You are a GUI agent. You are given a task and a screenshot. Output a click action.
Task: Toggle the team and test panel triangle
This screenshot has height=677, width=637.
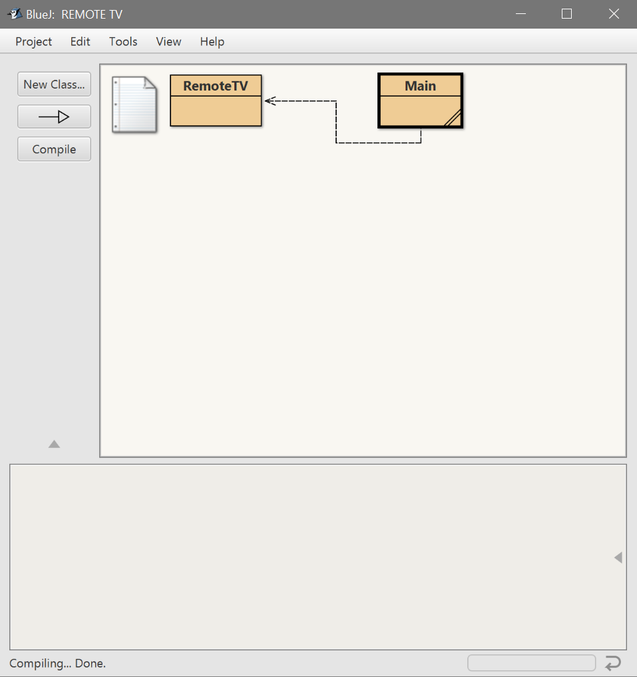tap(54, 444)
